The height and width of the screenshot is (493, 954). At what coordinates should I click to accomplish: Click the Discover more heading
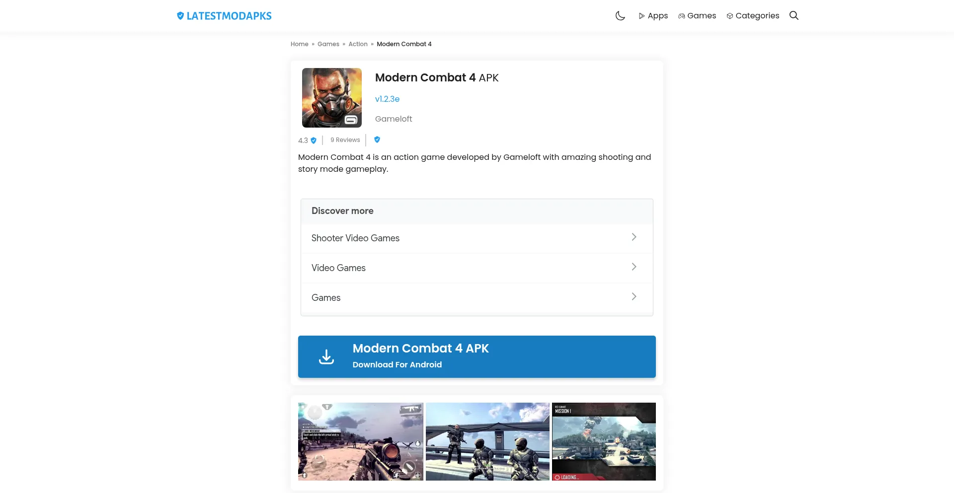click(342, 211)
